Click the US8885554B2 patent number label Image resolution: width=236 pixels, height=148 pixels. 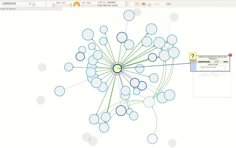tap(204, 62)
